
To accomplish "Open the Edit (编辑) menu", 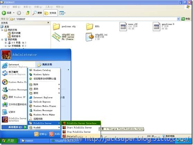I will tap(16, 7).
